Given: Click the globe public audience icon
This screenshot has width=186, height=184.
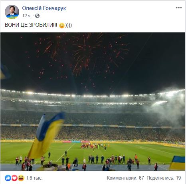Looking at the screenshot, I should 37,16.
